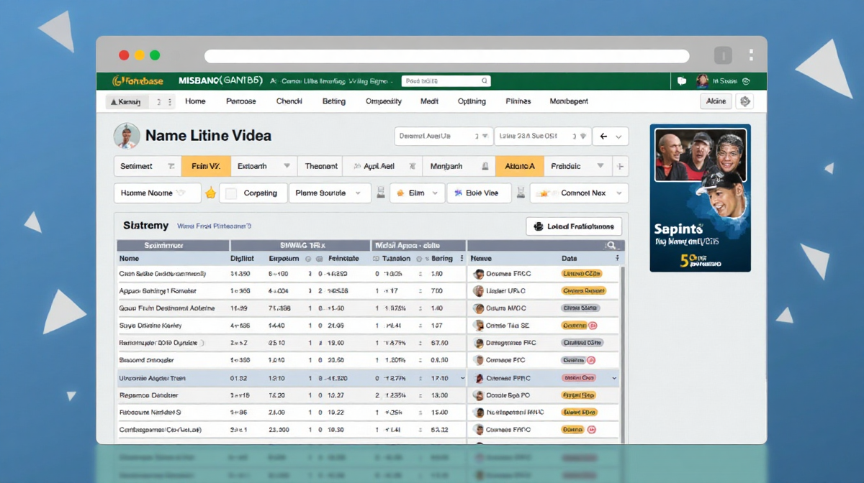The image size is (864, 483).
Task: Click the gold star beside Hoarme Noome
Action: coord(210,193)
